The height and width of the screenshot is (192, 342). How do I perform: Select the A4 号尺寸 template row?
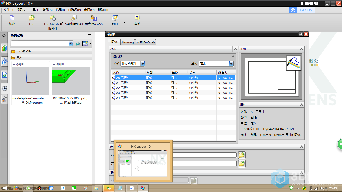(x=173, y=98)
